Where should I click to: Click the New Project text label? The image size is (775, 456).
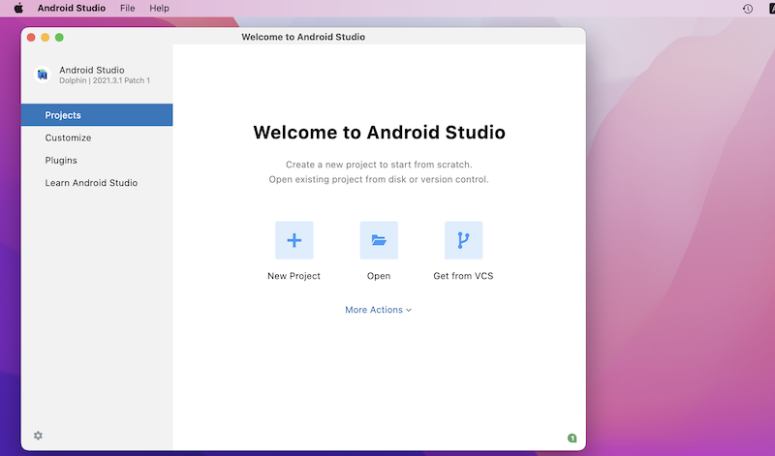(x=294, y=276)
